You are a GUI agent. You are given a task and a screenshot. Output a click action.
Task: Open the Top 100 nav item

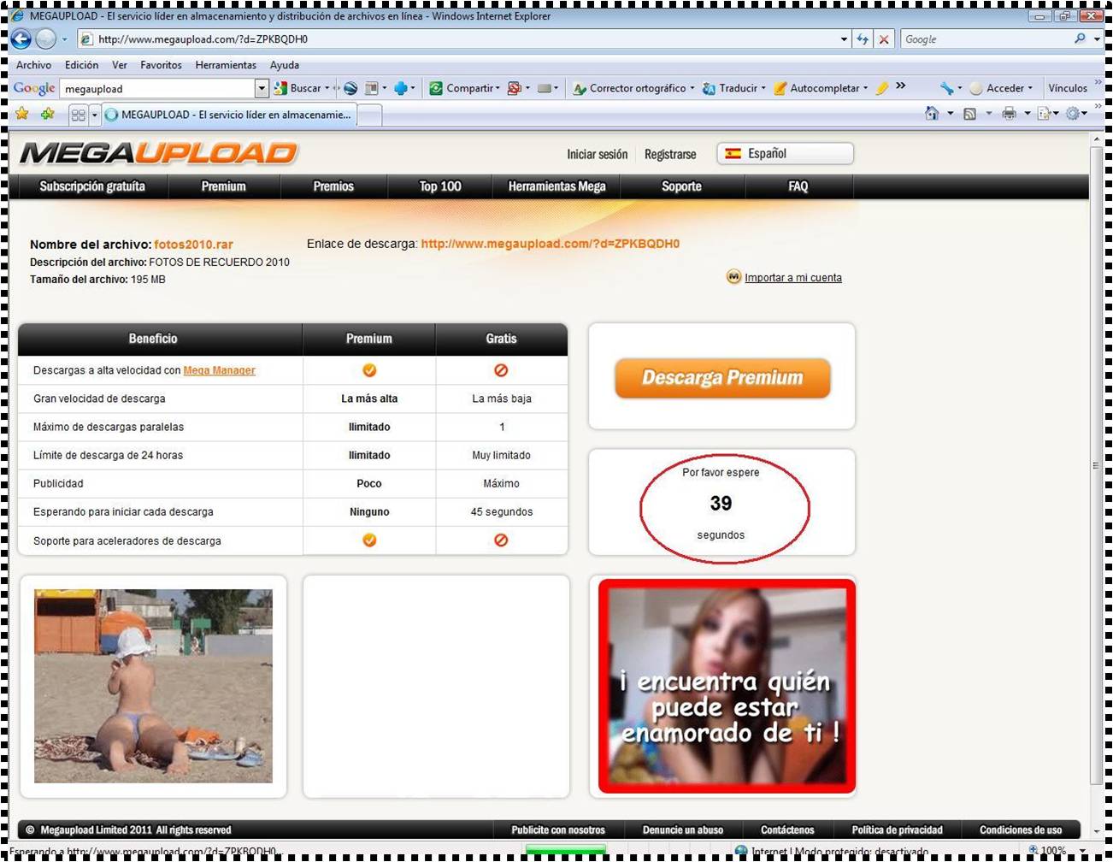(x=440, y=186)
